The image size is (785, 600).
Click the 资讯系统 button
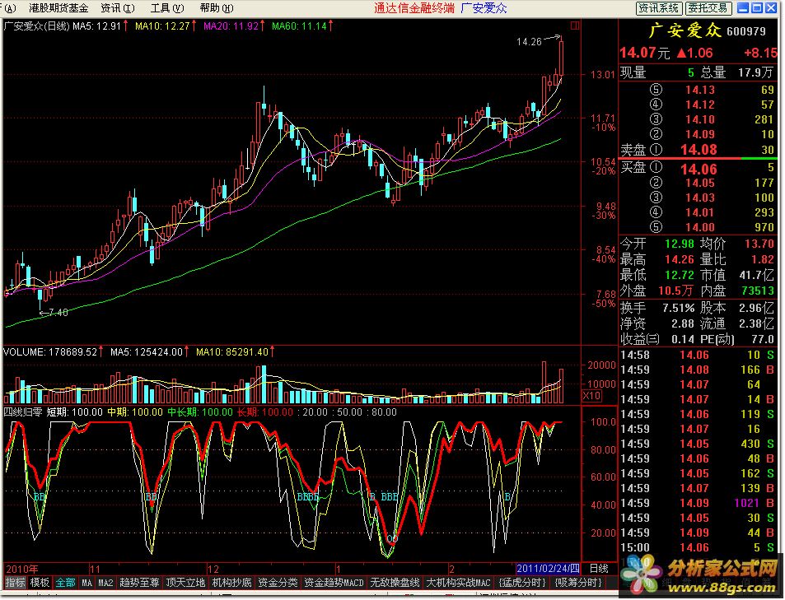click(658, 8)
